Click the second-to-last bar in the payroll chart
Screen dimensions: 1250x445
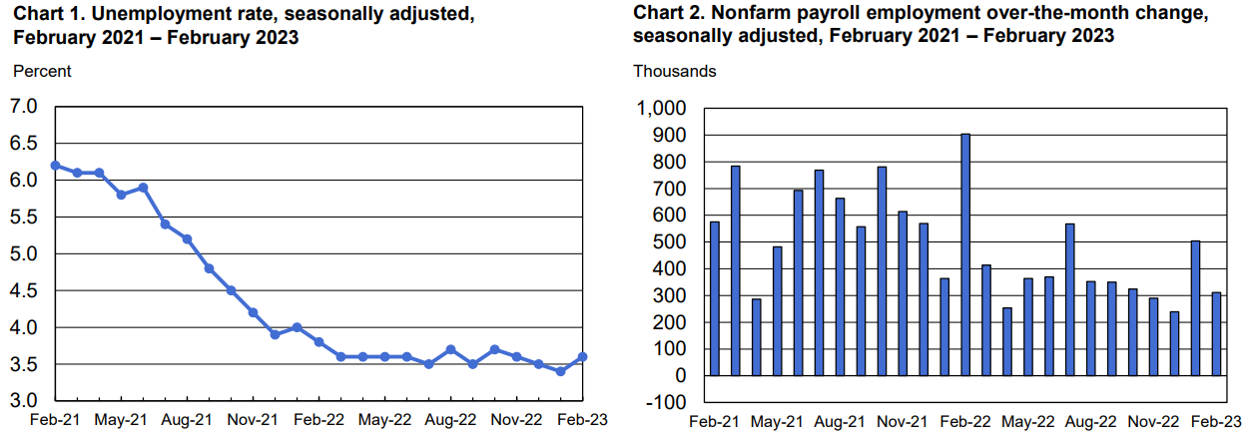point(1195,307)
